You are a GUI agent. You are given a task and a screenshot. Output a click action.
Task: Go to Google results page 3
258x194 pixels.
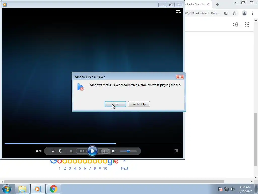point(70,168)
